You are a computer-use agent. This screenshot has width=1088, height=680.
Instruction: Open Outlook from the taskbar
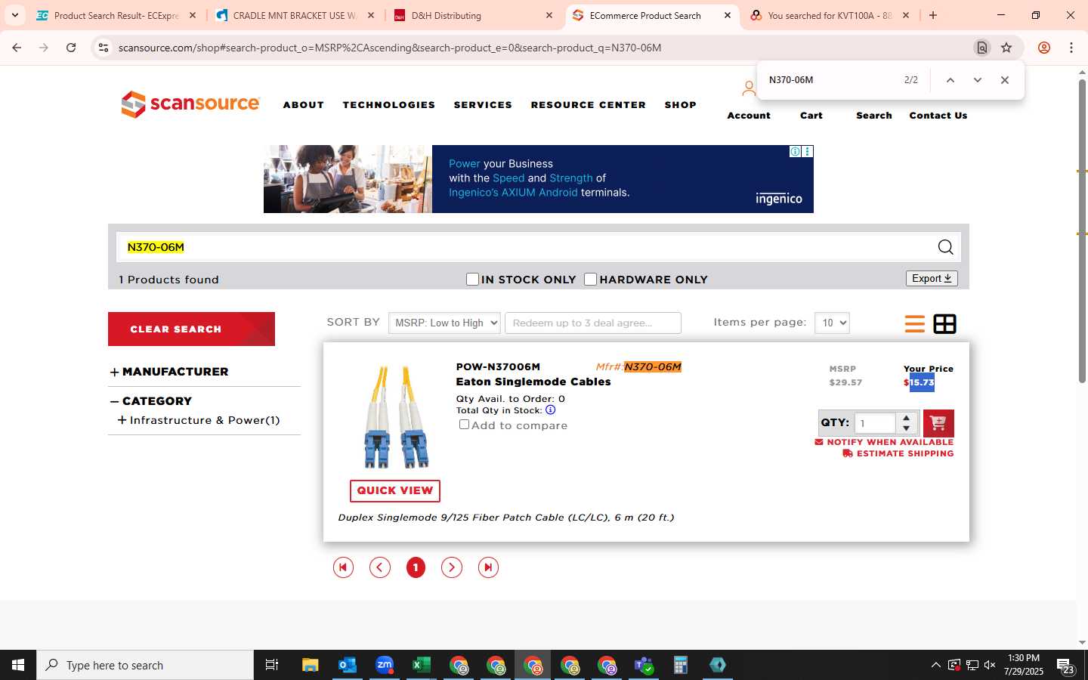tap(347, 665)
